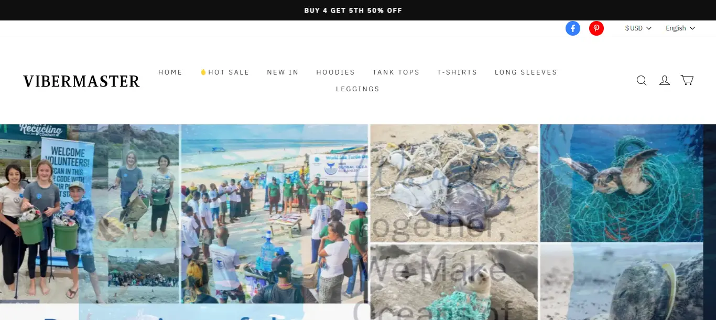
Task: Open the Facebook social icon
Action: (573, 28)
